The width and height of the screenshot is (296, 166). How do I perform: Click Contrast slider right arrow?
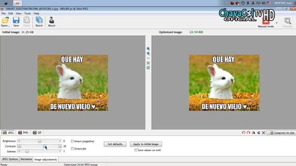tap(60, 146)
